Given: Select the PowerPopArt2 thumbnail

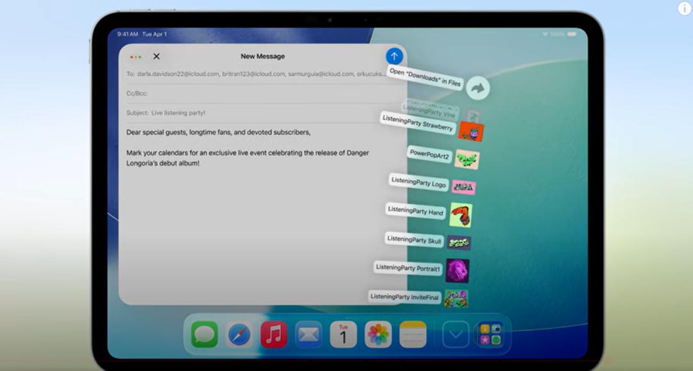Looking at the screenshot, I should tap(466, 159).
